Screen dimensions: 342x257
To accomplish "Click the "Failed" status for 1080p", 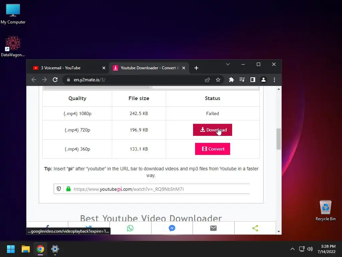I will (x=212, y=113).
